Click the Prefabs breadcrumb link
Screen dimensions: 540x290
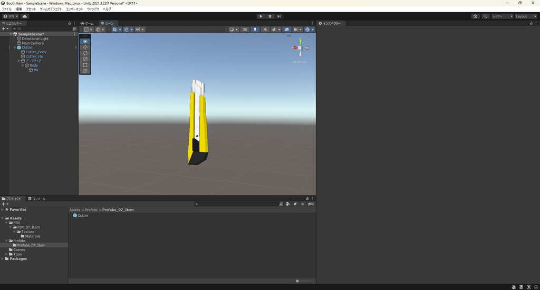[91, 210]
